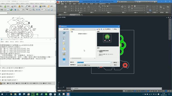Screen dimensions: 172x96
Task: Expand the Modify panel in AutoCAD ribbon
Action: (80, 13)
